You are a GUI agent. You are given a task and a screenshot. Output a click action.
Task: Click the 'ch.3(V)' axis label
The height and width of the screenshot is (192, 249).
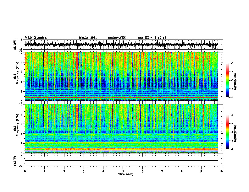15,161
